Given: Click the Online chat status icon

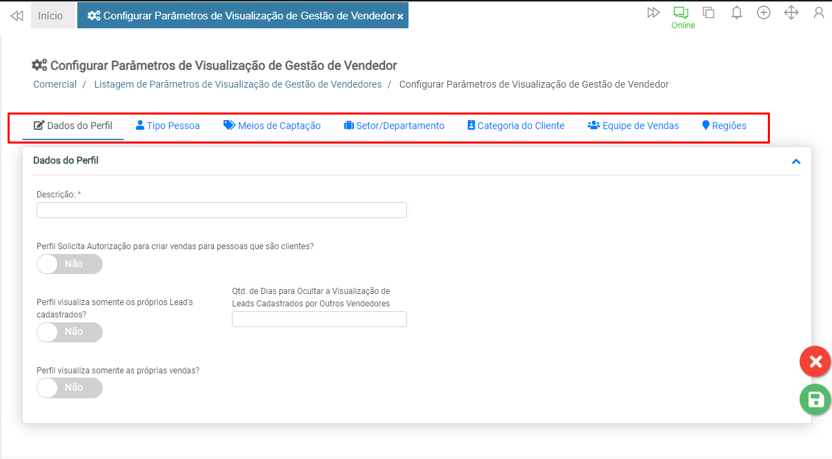Looking at the screenshot, I should 682,13.
